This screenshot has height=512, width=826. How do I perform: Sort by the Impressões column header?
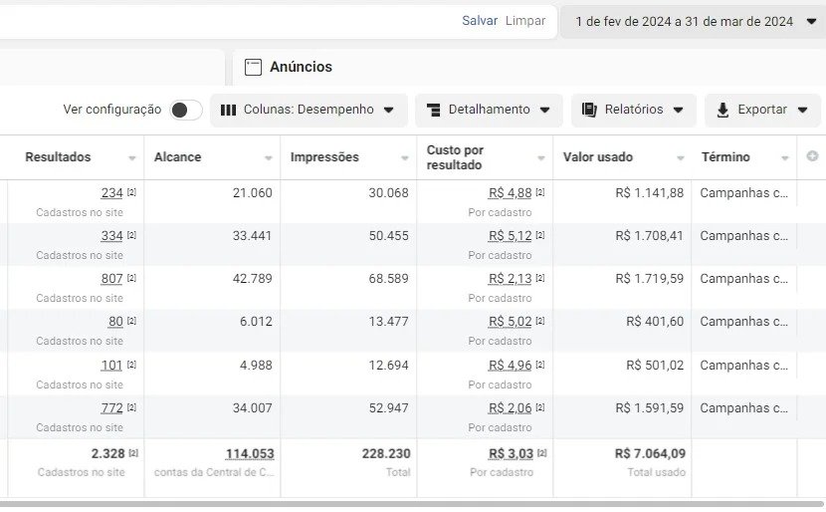click(324, 157)
